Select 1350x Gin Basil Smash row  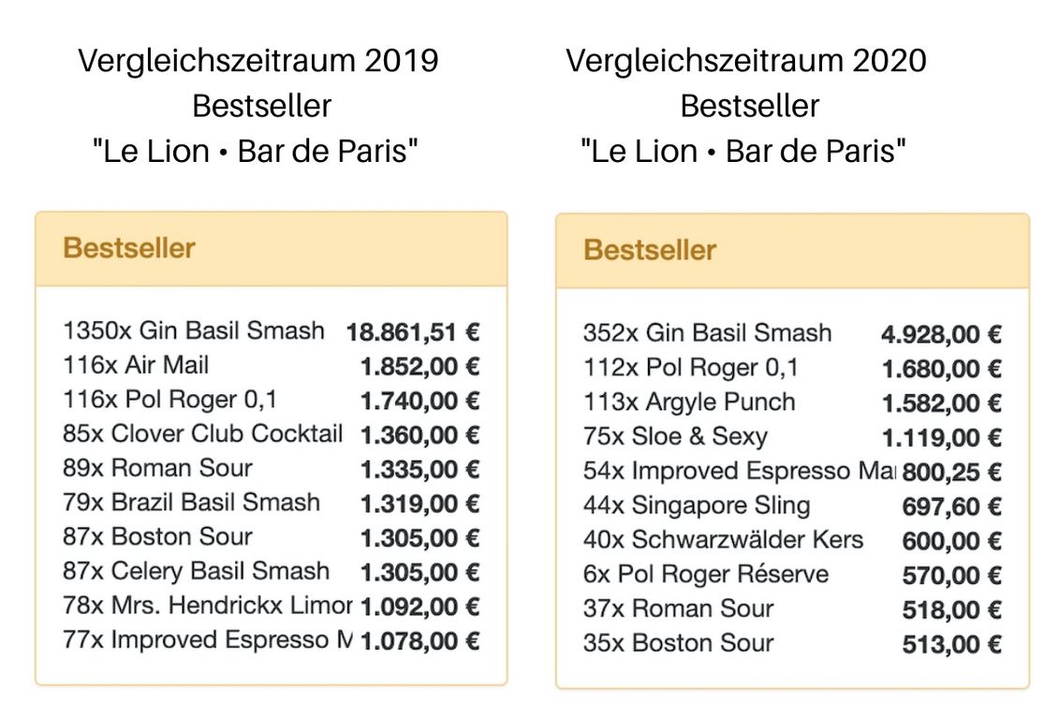[194, 331]
